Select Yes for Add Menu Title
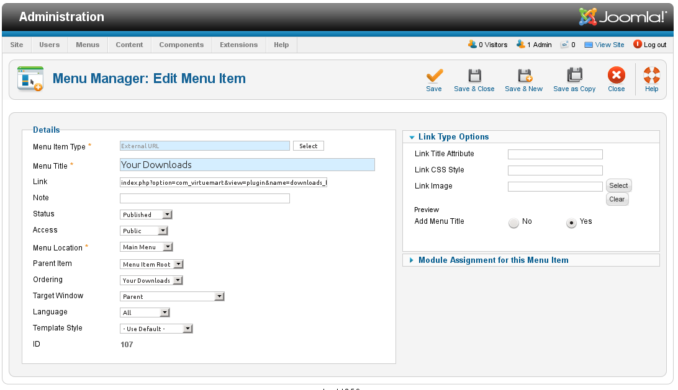This screenshot has width=678, height=390. 571,223
